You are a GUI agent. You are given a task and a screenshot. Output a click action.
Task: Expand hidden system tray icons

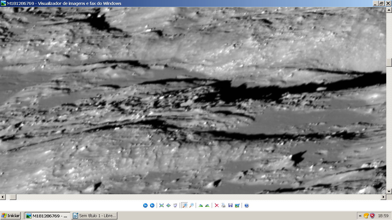360,216
